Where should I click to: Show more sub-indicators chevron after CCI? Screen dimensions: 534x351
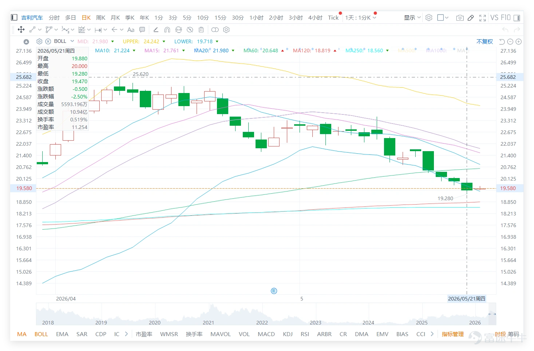coord(432,334)
